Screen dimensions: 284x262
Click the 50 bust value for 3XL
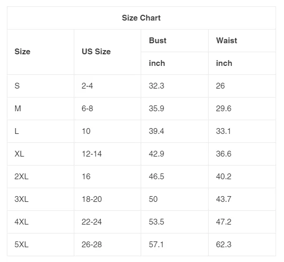pyautogui.click(x=153, y=199)
